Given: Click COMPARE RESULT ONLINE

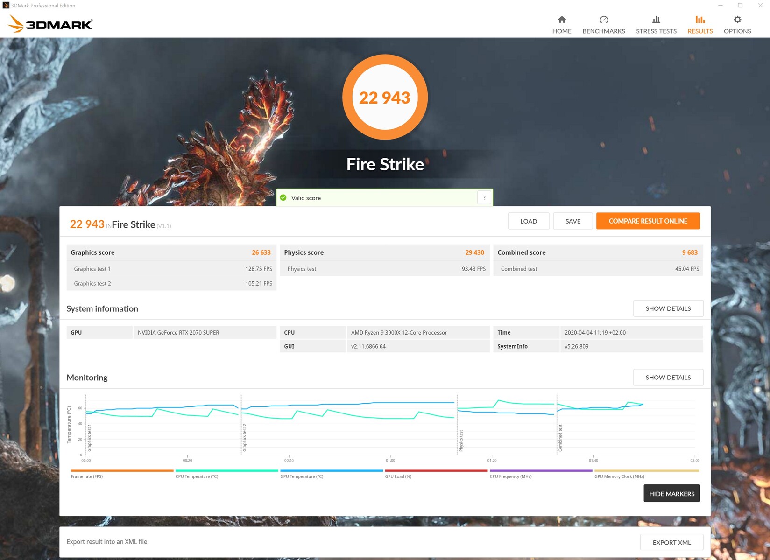Looking at the screenshot, I should pyautogui.click(x=648, y=221).
